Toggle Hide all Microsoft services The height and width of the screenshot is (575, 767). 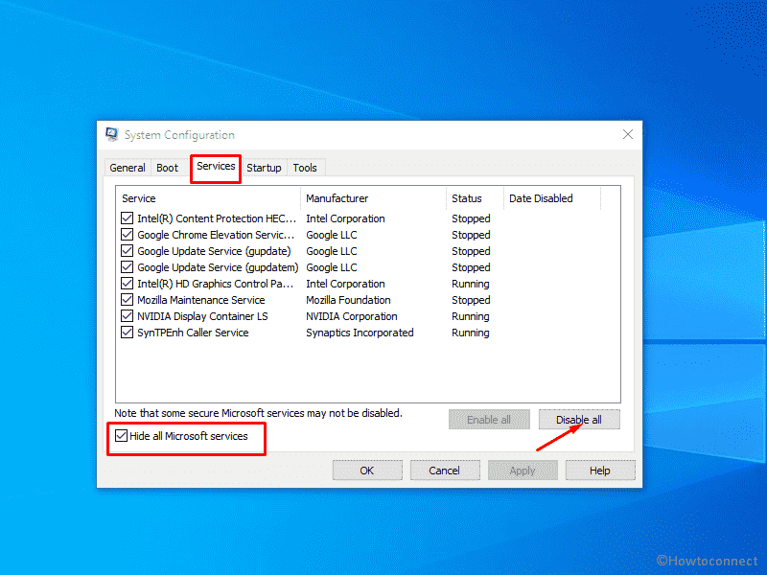coord(121,436)
